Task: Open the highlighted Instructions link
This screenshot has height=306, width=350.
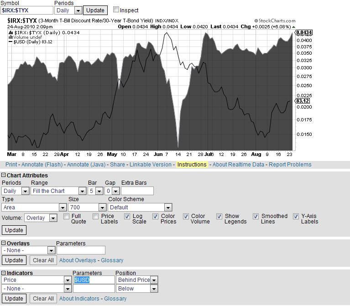Action: pyautogui.click(x=192, y=165)
